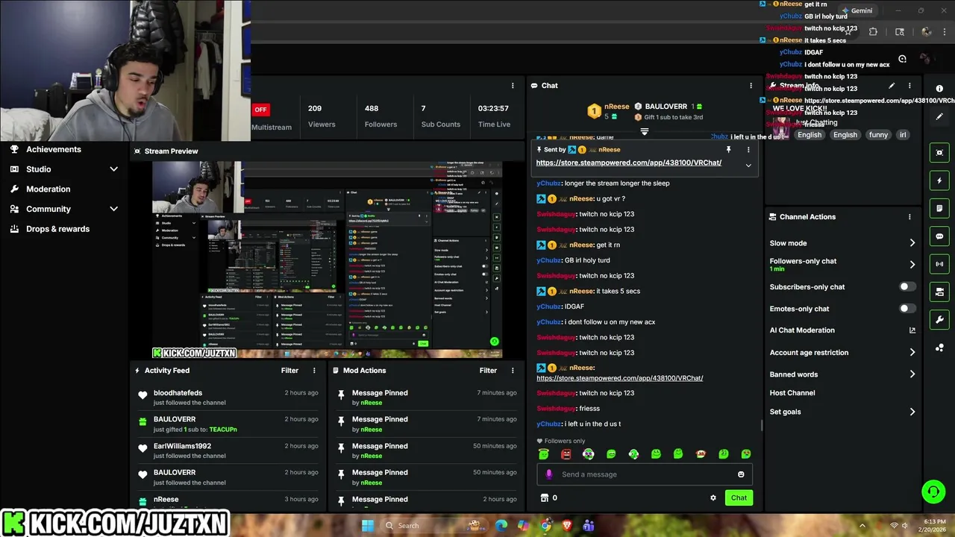Click the purple microphone icon in chat input

coord(549,474)
